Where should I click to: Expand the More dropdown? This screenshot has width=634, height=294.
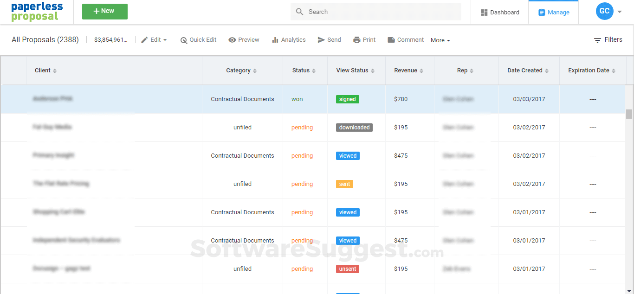tap(440, 40)
